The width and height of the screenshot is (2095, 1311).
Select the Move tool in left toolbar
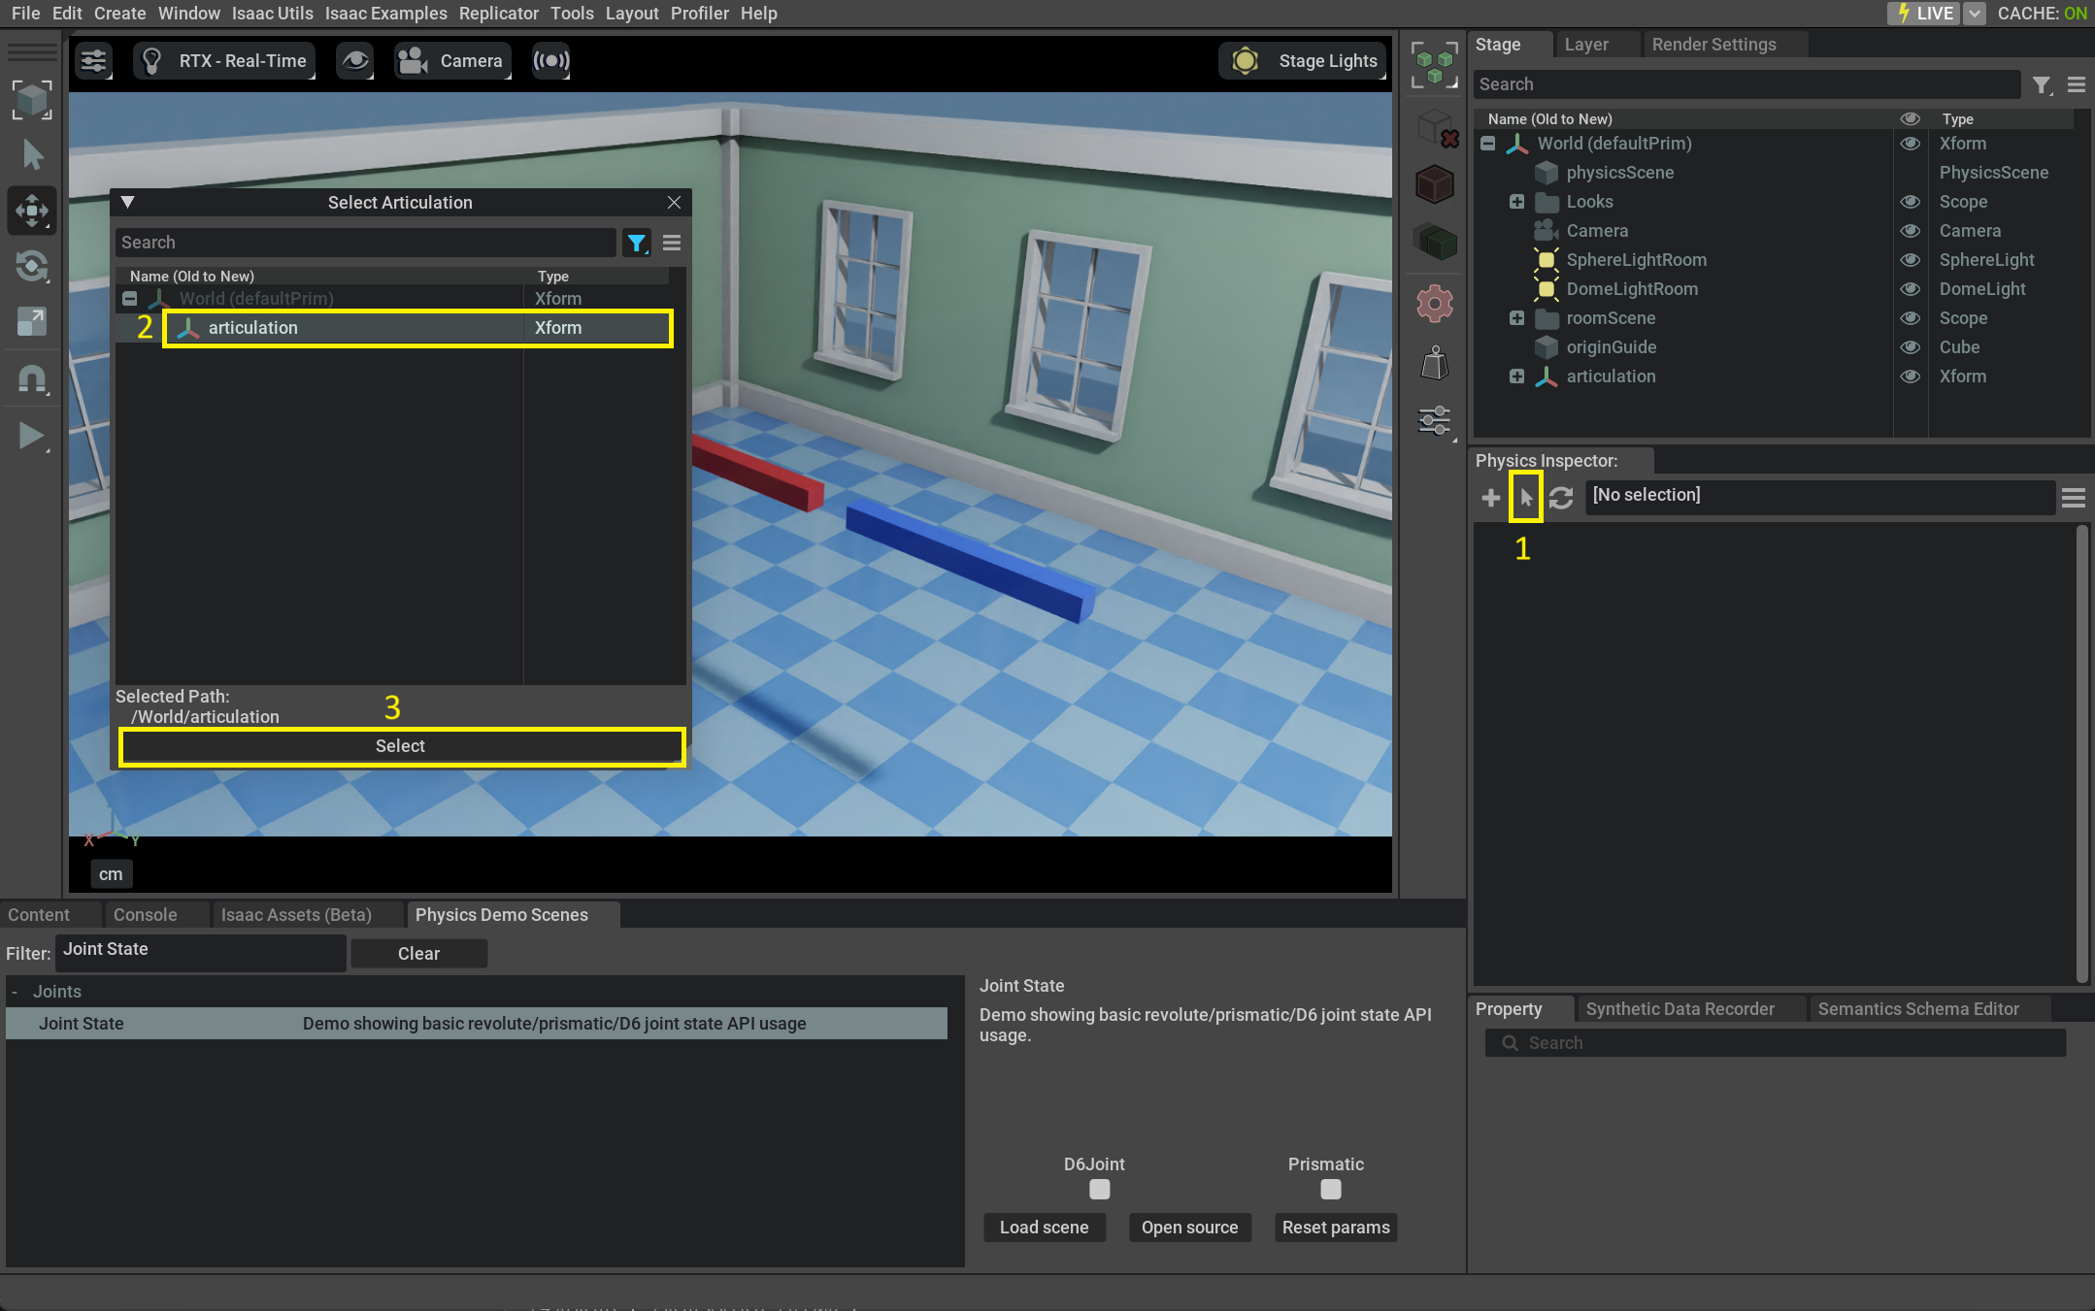click(31, 211)
